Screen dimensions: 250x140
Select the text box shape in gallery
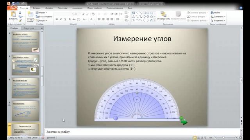133,13
